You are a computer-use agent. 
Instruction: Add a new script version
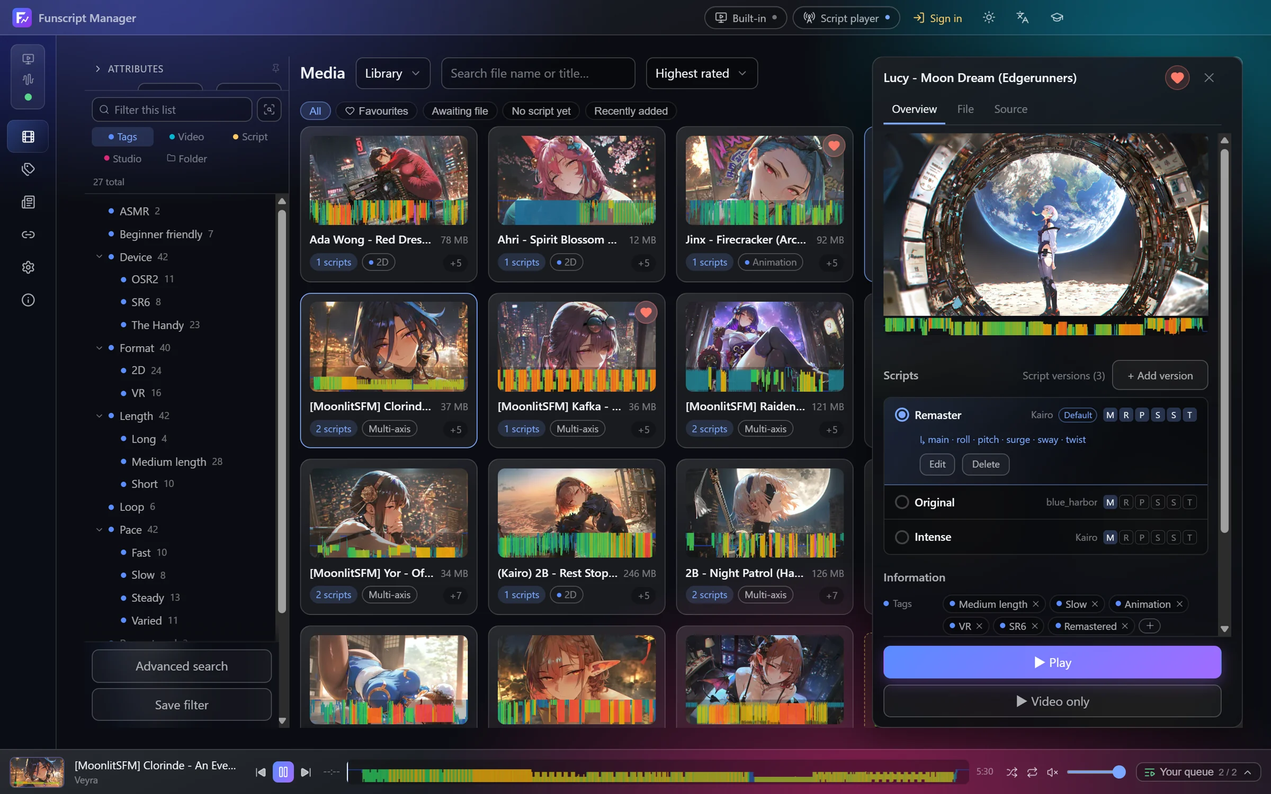tap(1160, 375)
